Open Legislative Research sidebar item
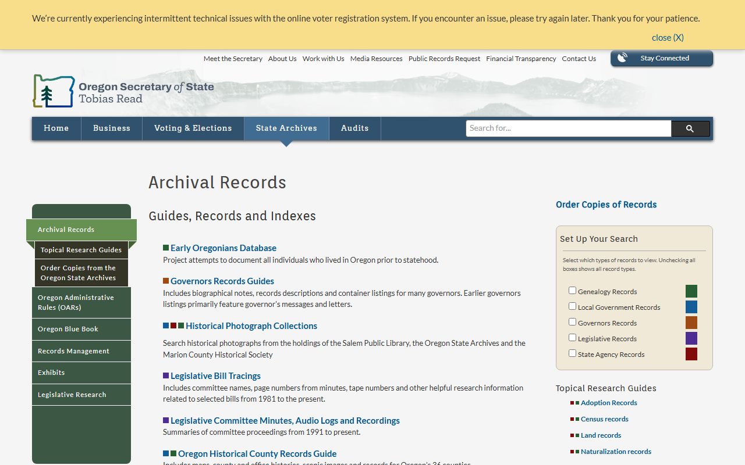The height and width of the screenshot is (465, 745). [81, 395]
